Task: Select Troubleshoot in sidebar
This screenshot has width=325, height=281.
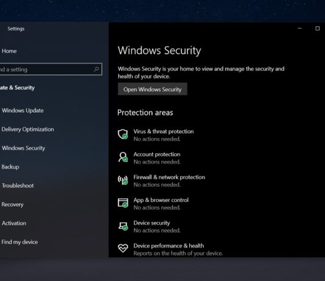Action: click(x=18, y=186)
